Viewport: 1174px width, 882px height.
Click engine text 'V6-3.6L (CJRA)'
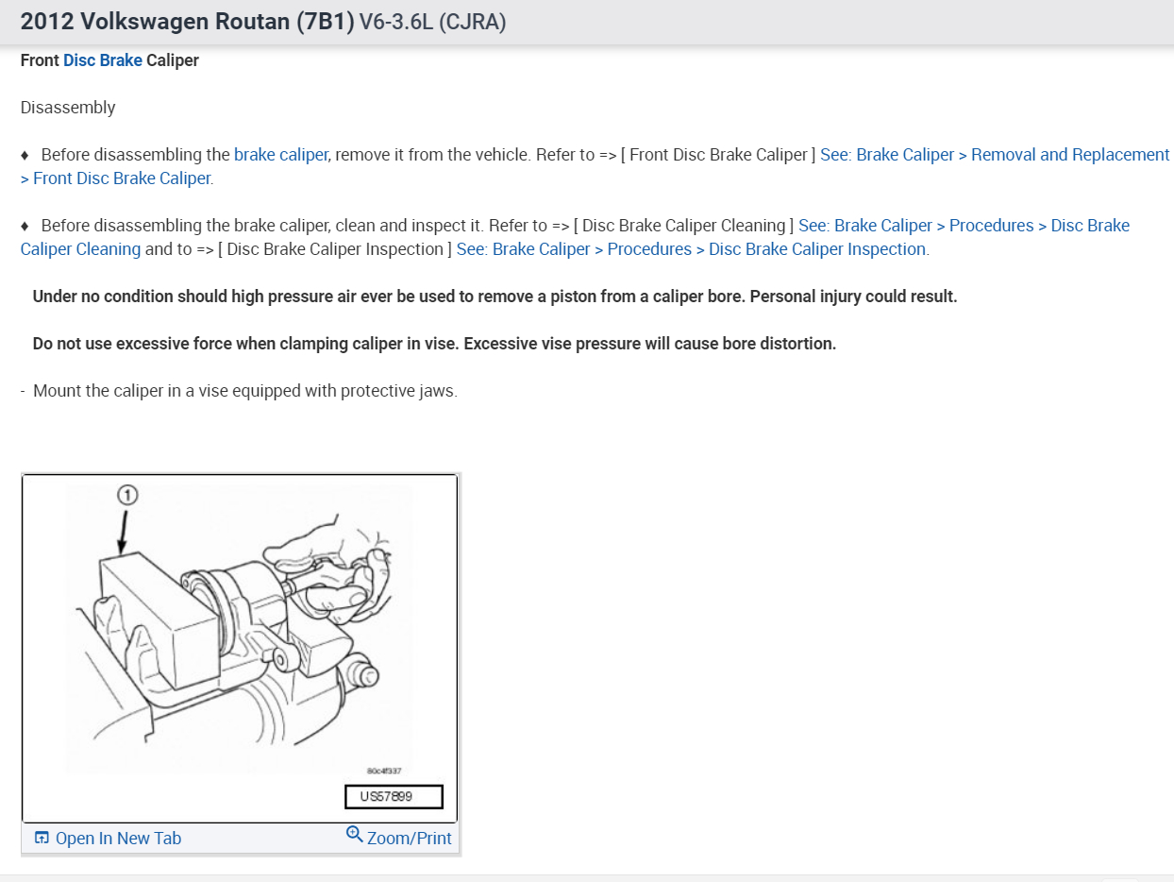point(433,23)
